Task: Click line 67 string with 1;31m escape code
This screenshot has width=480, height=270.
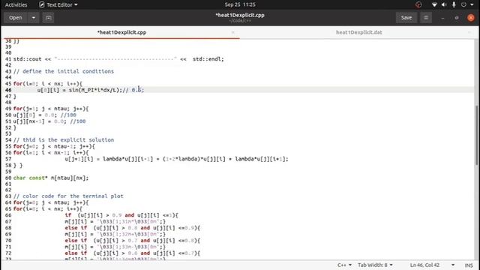Action: (130, 221)
